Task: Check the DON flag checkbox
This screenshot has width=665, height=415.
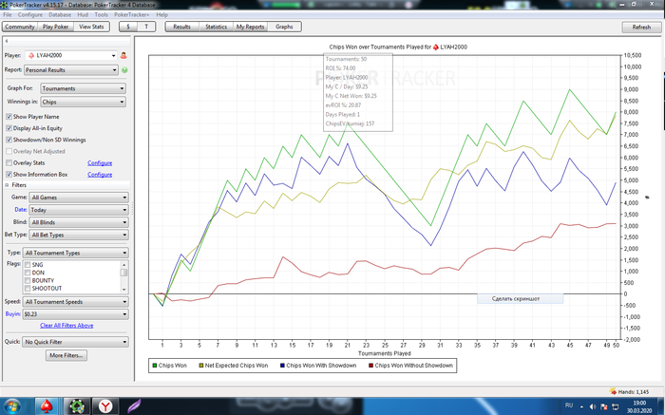Action: pos(28,273)
